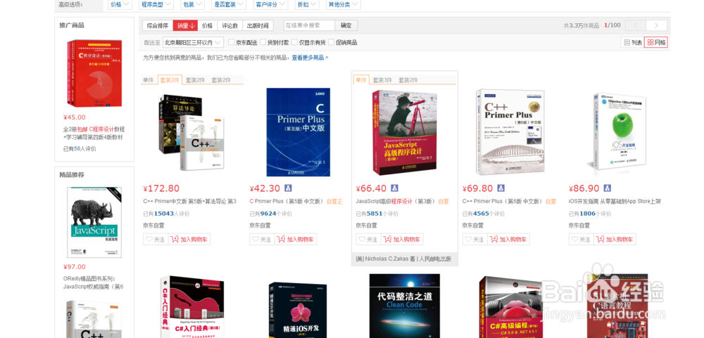Go to next results page arrow

tap(656, 25)
